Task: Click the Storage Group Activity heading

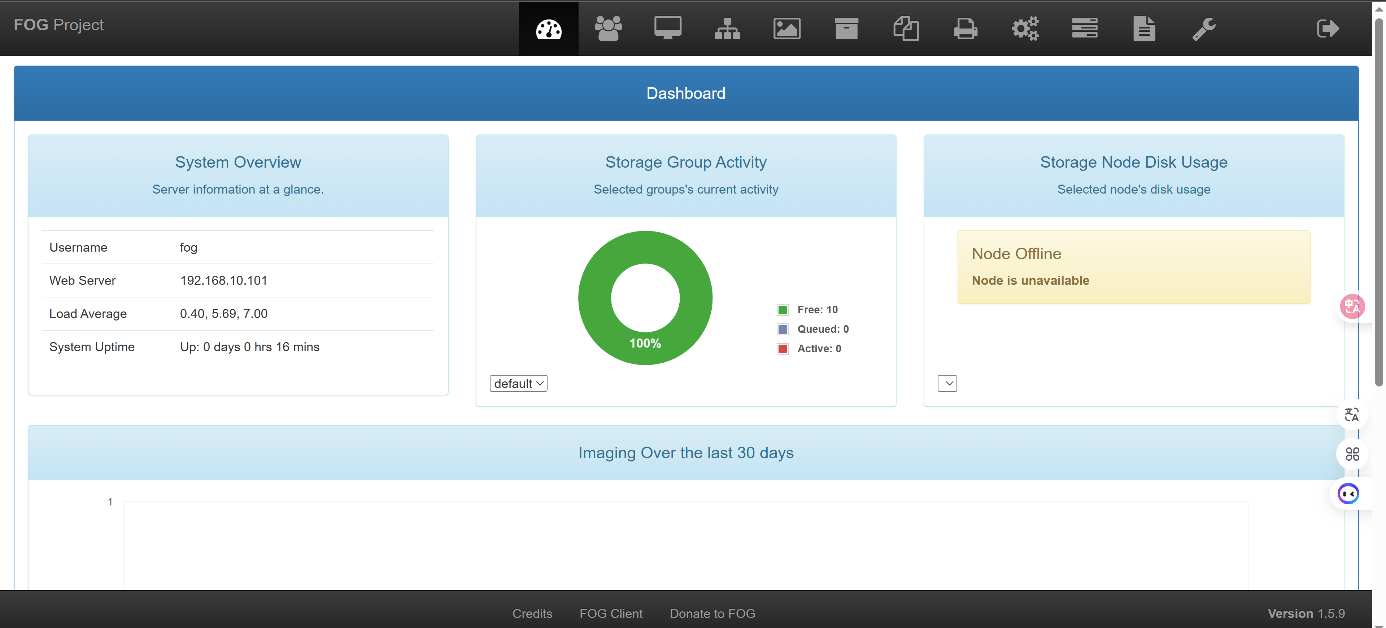Action: pyautogui.click(x=685, y=162)
